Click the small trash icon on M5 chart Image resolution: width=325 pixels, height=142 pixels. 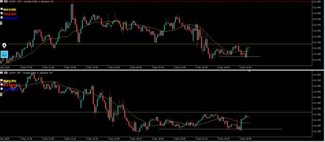[x=1, y=94]
